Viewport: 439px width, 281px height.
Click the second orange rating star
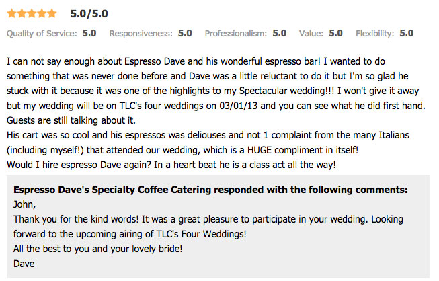[x=22, y=13]
